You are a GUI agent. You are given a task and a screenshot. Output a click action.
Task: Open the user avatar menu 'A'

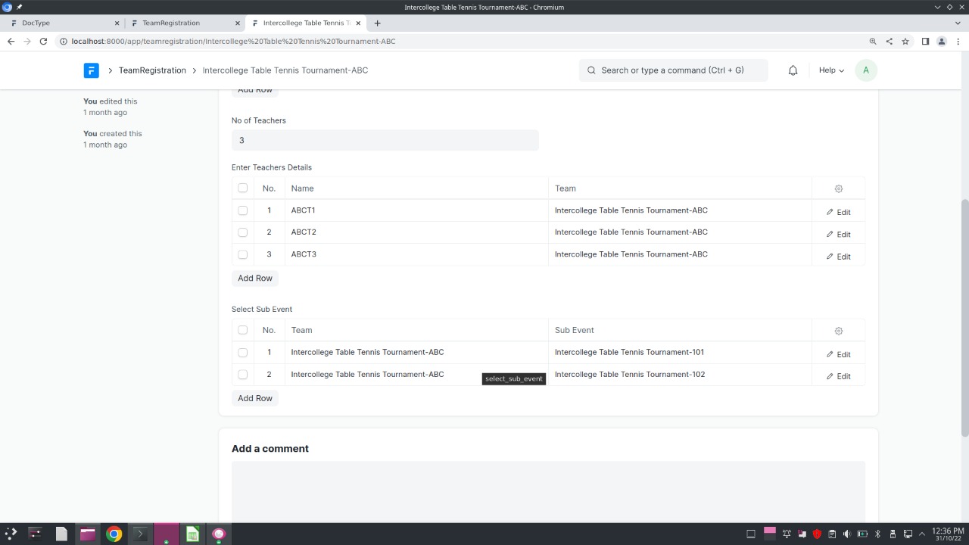click(x=865, y=70)
